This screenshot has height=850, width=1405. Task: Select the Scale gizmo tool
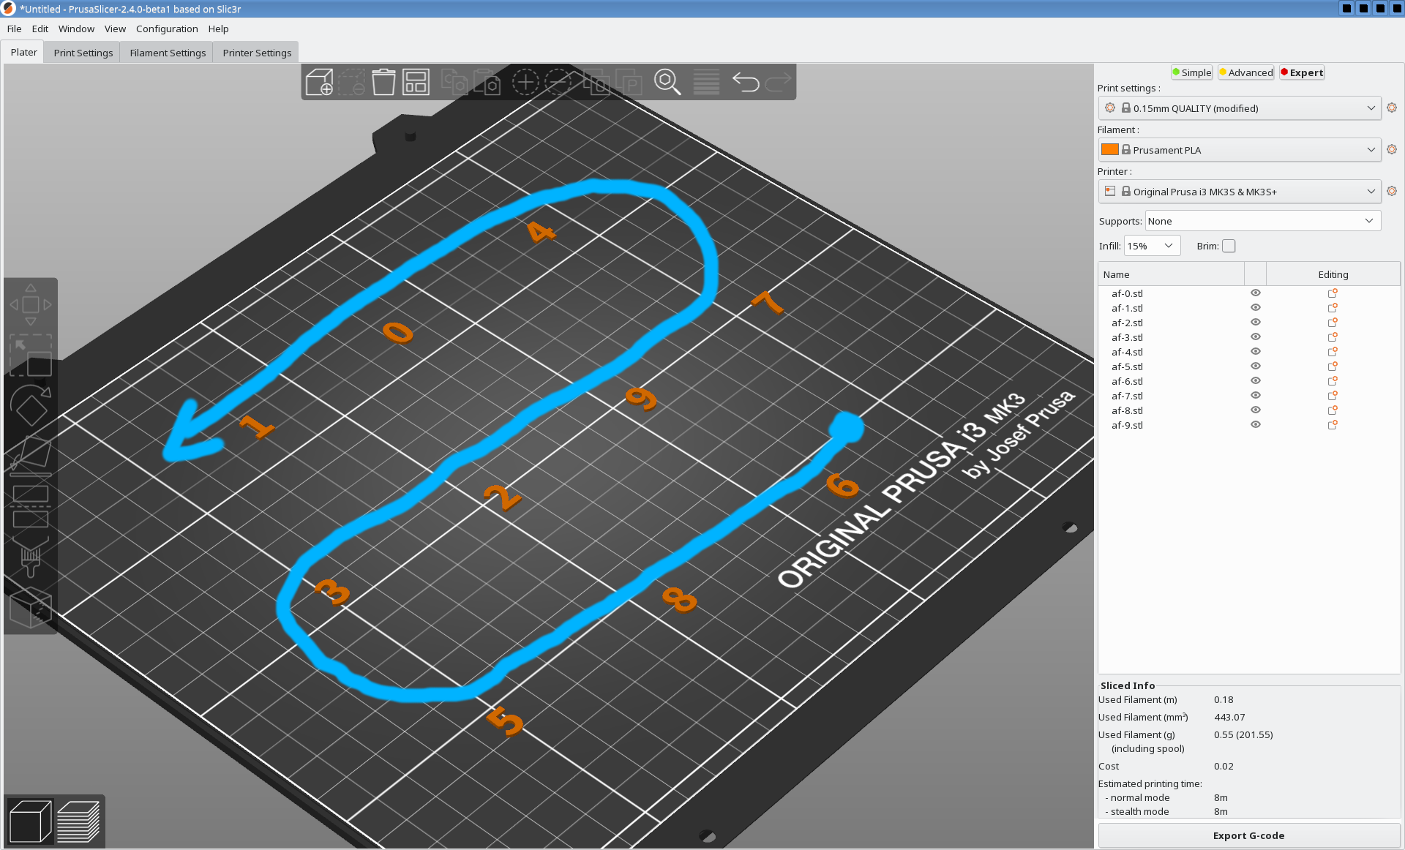pos(31,356)
